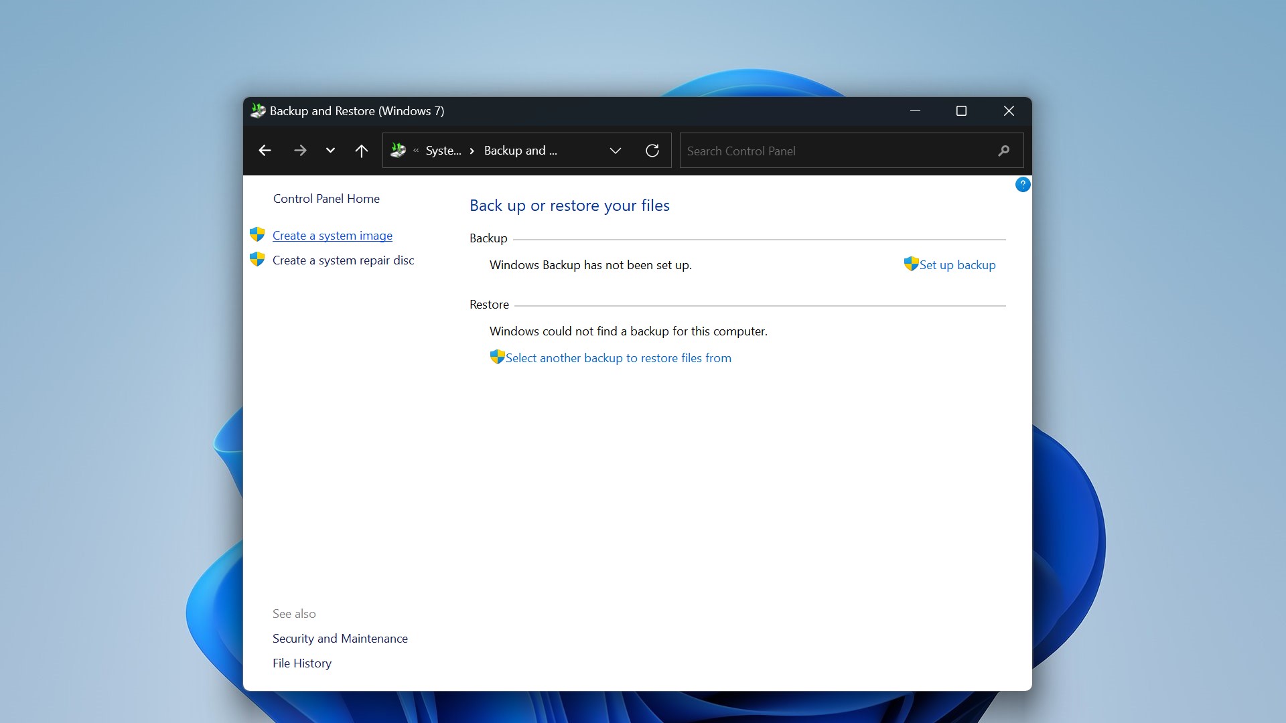The height and width of the screenshot is (723, 1286).
Task: Open Control Panel Home
Action: (x=326, y=199)
